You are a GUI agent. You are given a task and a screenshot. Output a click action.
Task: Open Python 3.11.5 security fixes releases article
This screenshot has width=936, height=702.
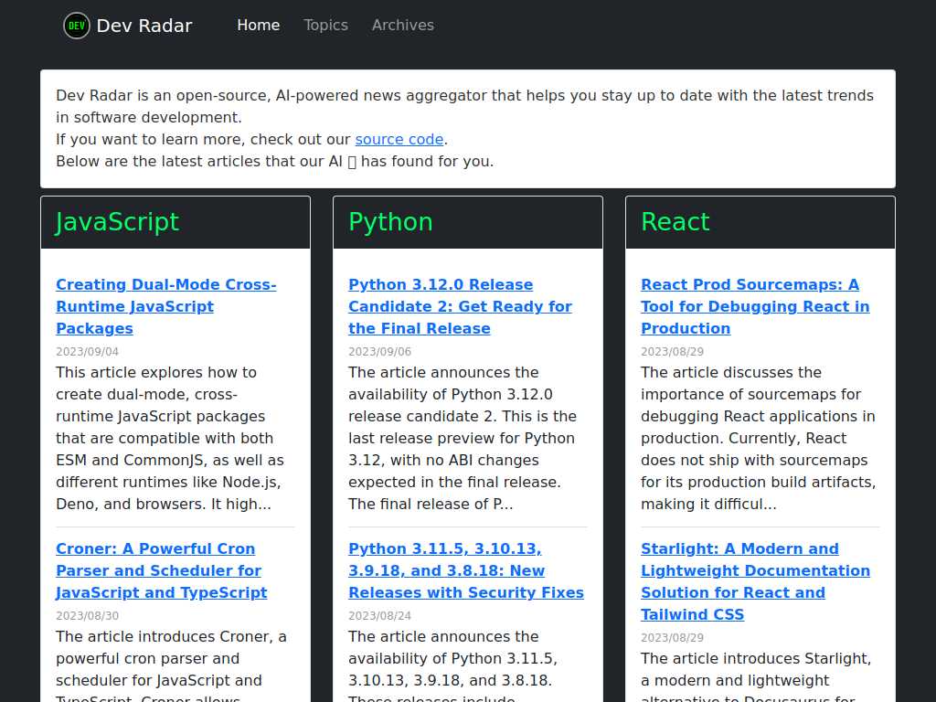466,570
